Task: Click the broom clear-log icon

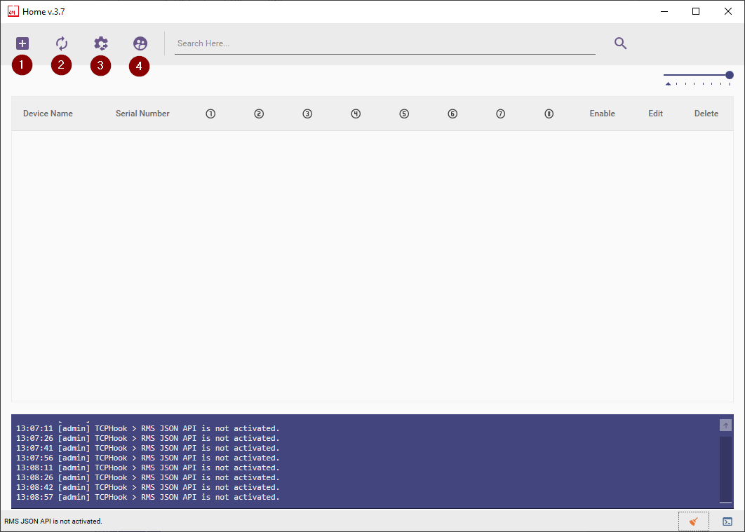Action: click(694, 521)
